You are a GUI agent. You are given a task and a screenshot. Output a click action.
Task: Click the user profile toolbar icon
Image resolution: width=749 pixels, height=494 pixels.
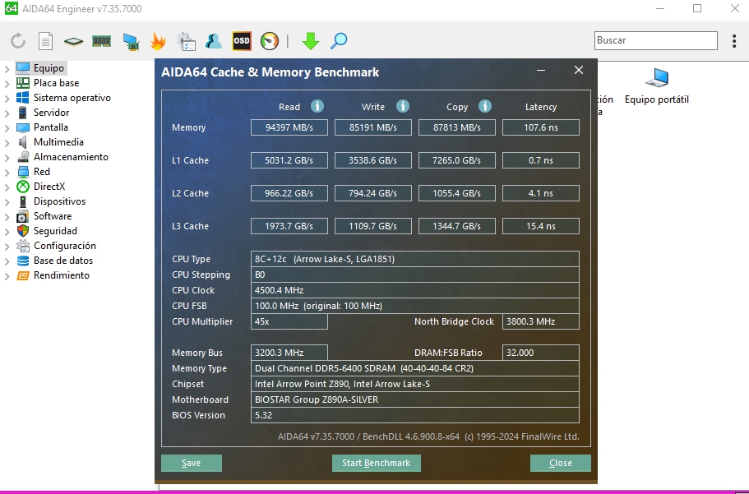(x=214, y=41)
